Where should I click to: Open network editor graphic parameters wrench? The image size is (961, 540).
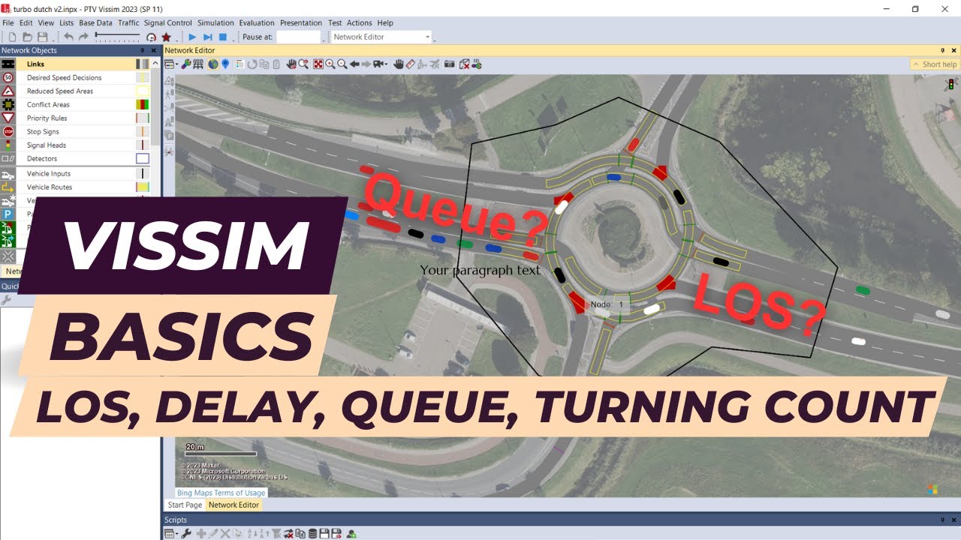coord(185,64)
